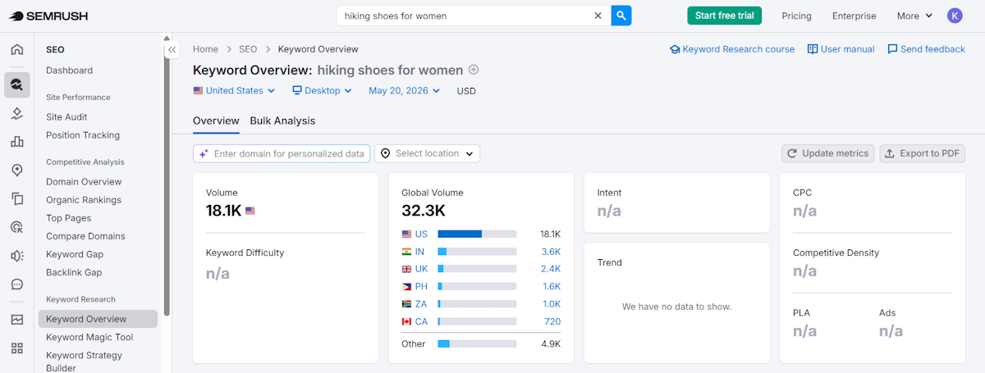The image size is (985, 373).
Task: Open the Traffic and Market icon in the rail
Action: pyautogui.click(x=16, y=113)
